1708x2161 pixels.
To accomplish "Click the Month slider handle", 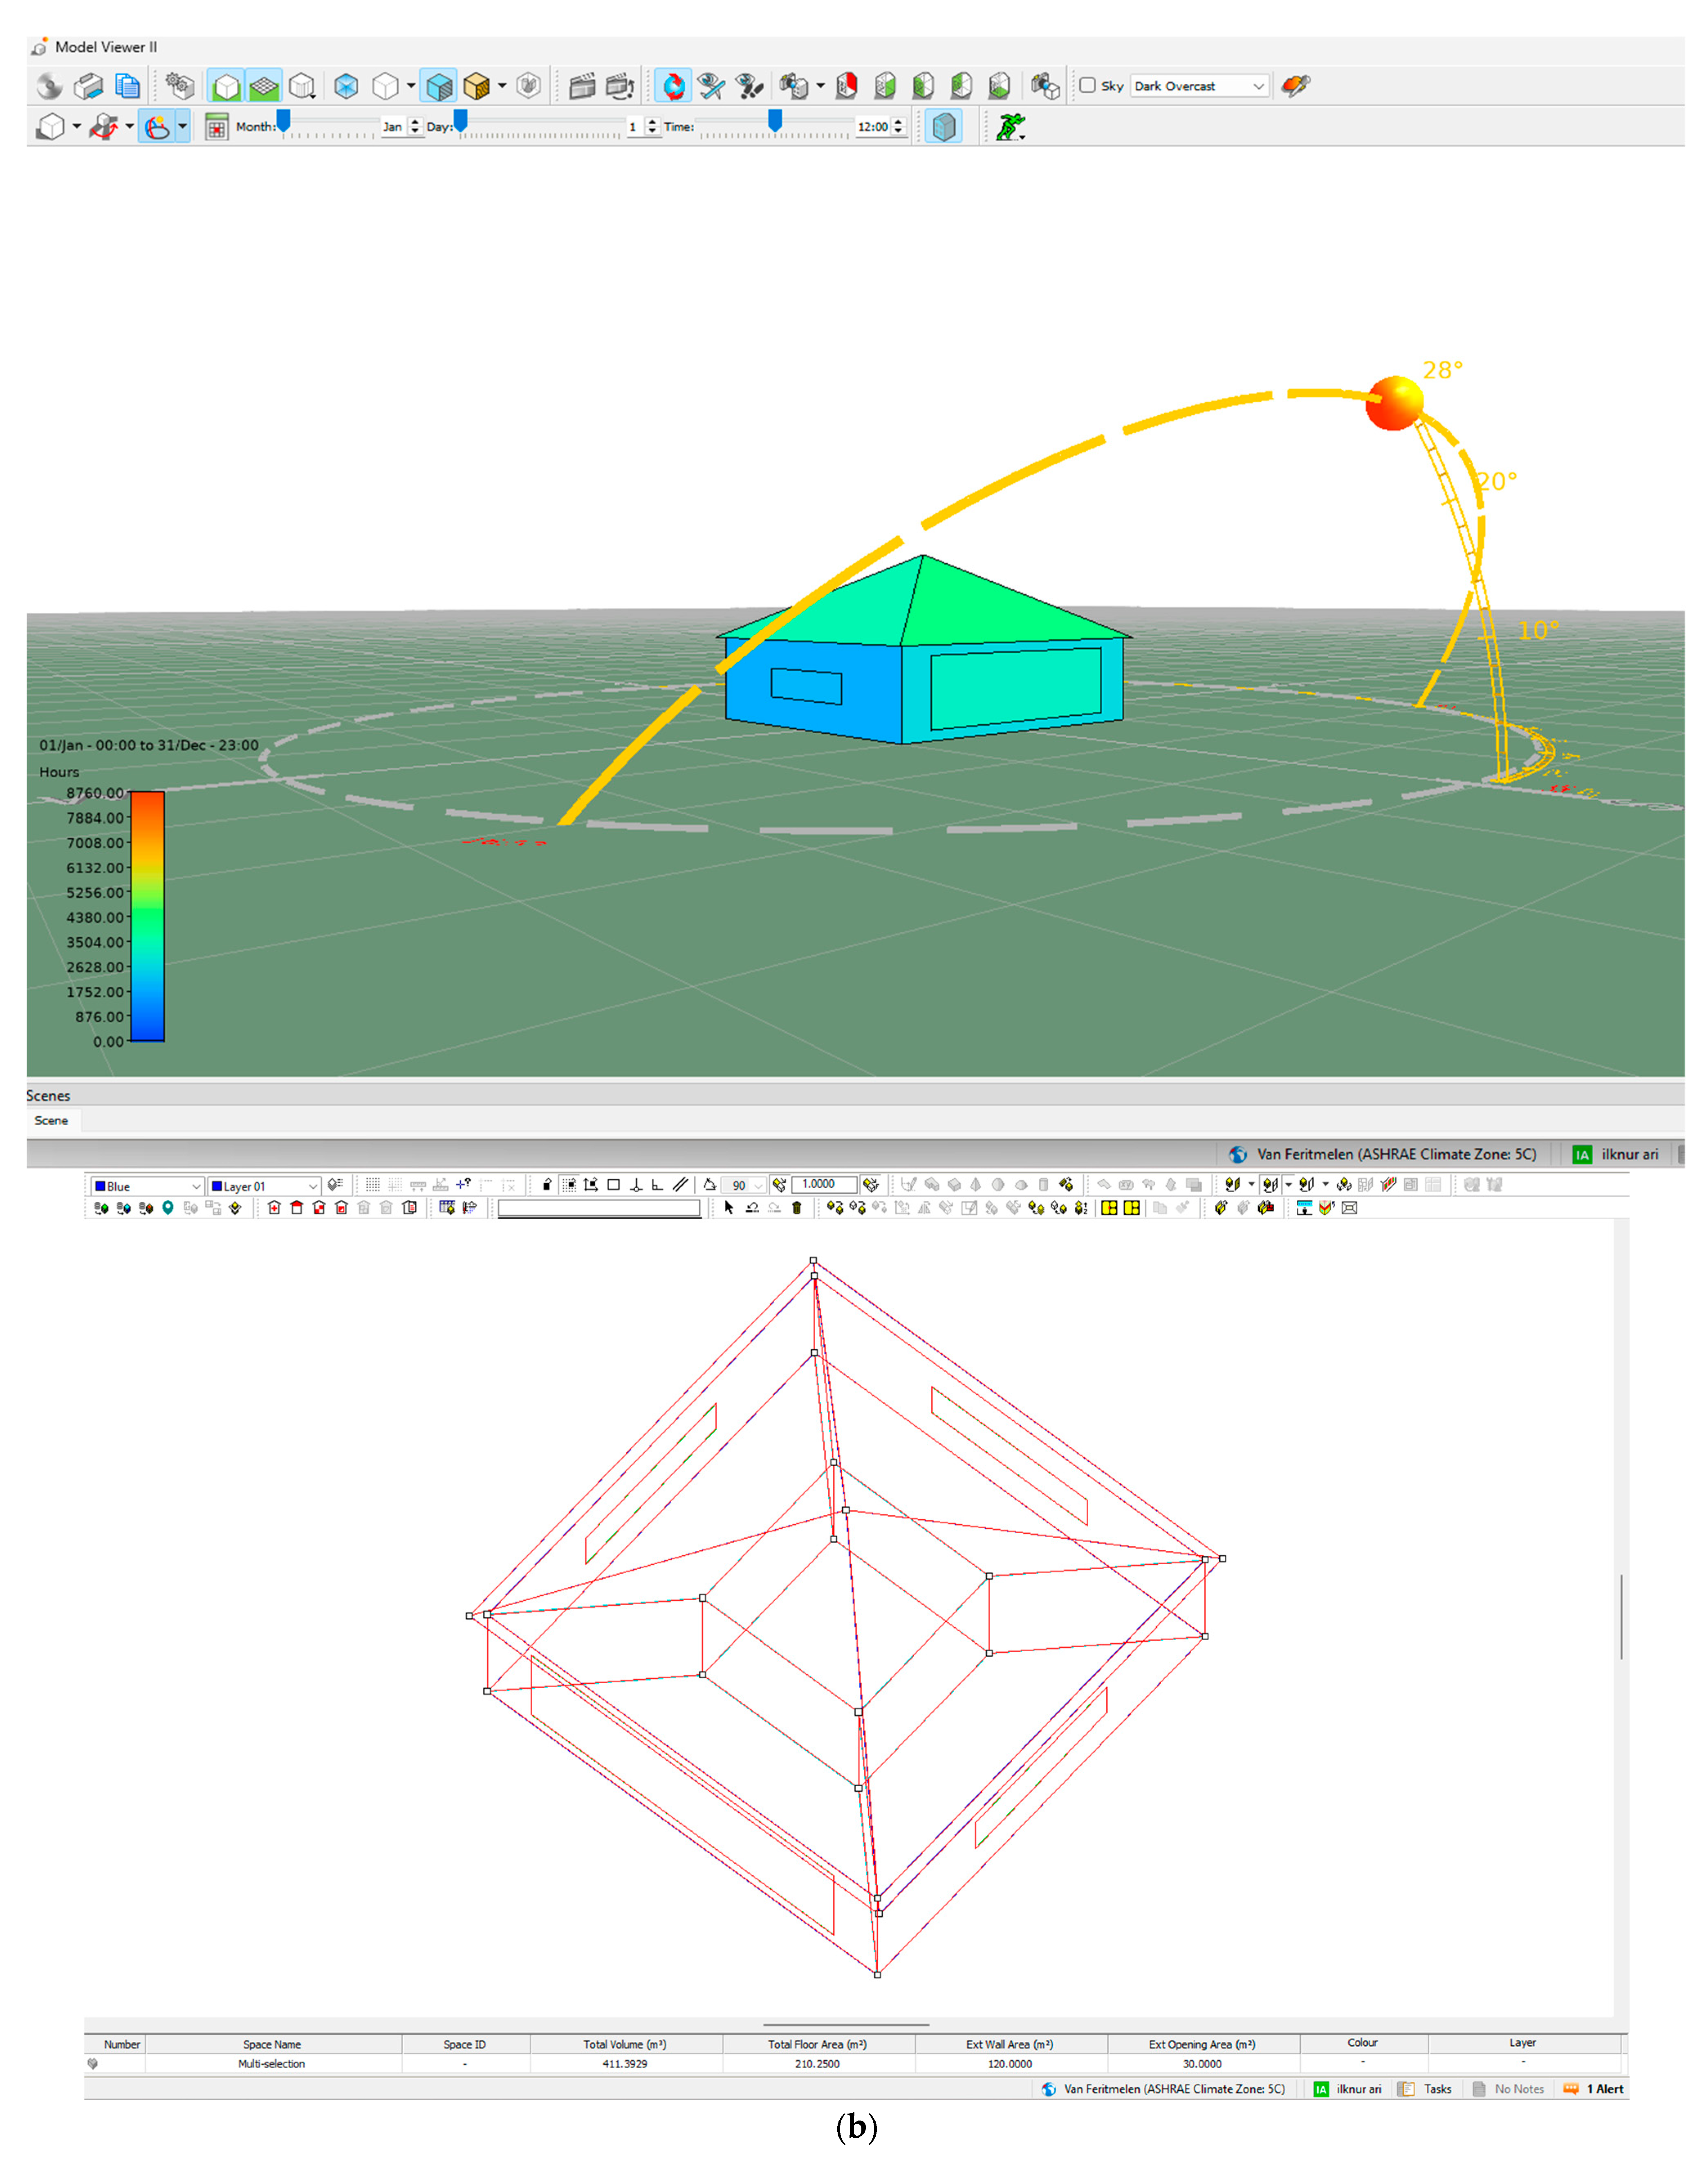I will (x=284, y=121).
